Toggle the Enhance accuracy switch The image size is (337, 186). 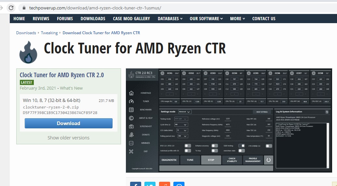point(215,146)
